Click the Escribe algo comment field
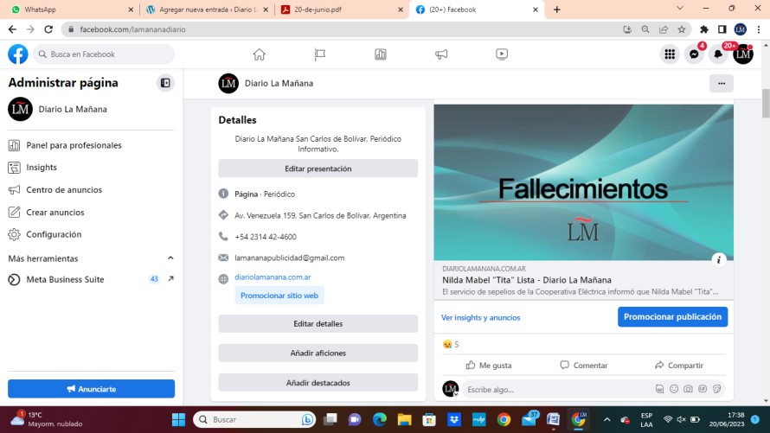 tap(554, 390)
